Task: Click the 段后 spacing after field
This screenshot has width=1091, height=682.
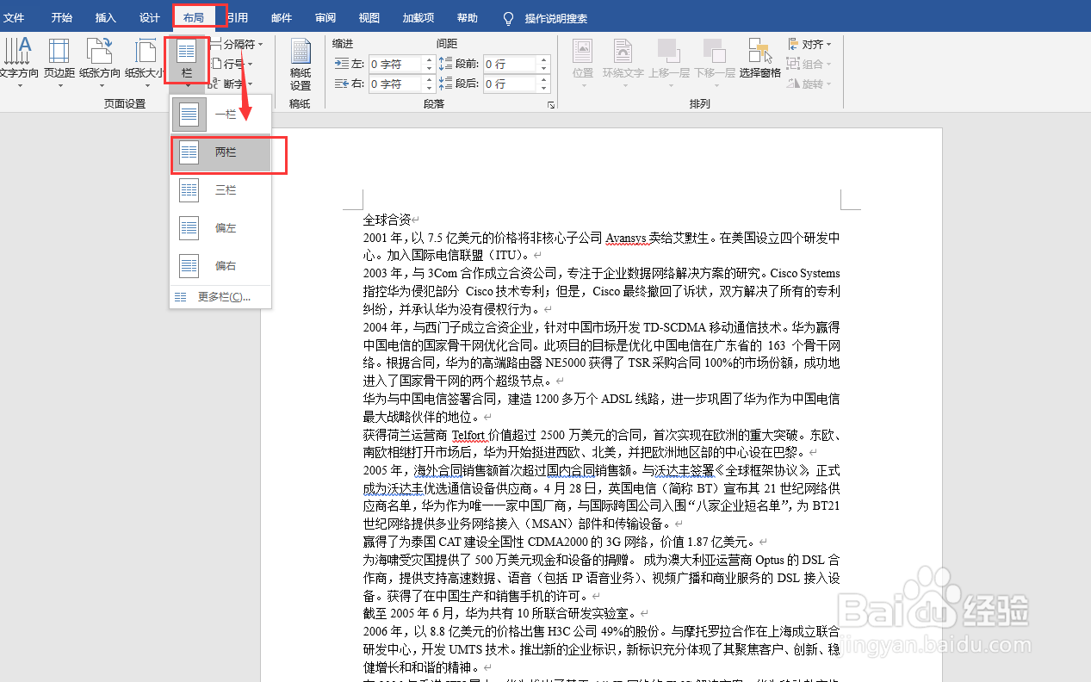Action: point(511,84)
